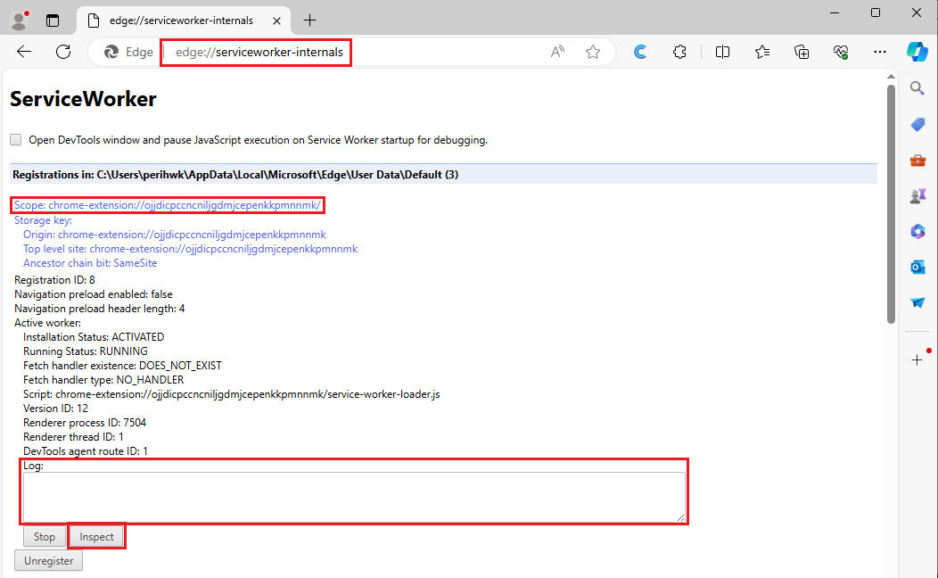
Task: Click the Unregister button
Action: pyautogui.click(x=48, y=561)
